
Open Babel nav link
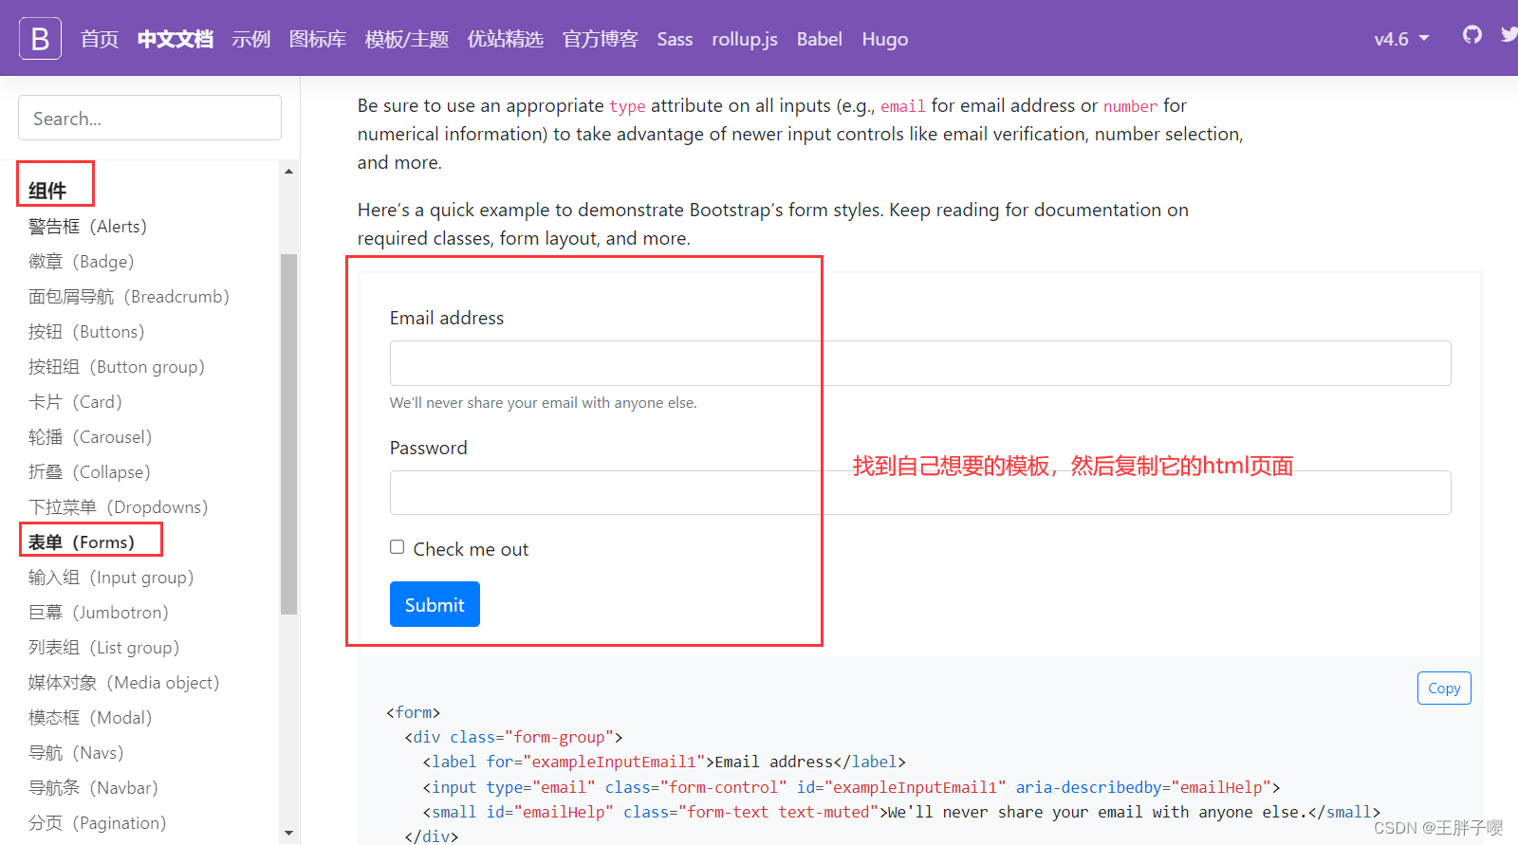[819, 39]
